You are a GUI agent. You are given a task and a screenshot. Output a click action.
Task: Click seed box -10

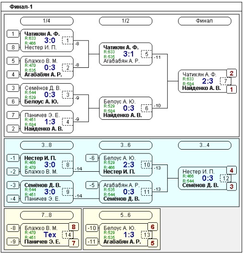pos(92,228)
